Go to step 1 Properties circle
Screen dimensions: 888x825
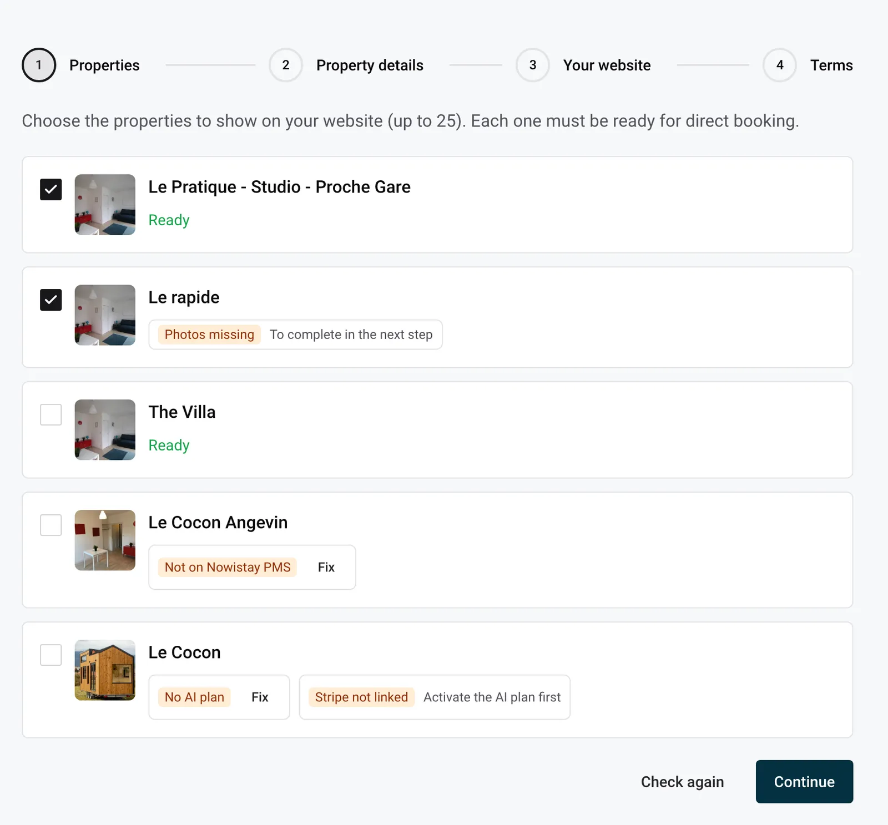pyautogui.click(x=39, y=65)
